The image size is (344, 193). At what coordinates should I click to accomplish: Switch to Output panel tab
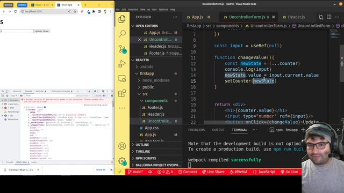click(218, 130)
